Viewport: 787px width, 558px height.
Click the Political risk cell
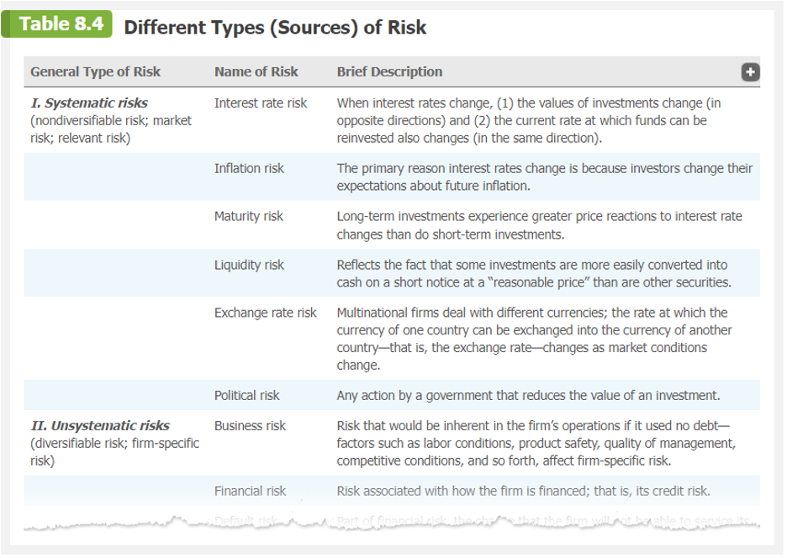click(x=247, y=395)
